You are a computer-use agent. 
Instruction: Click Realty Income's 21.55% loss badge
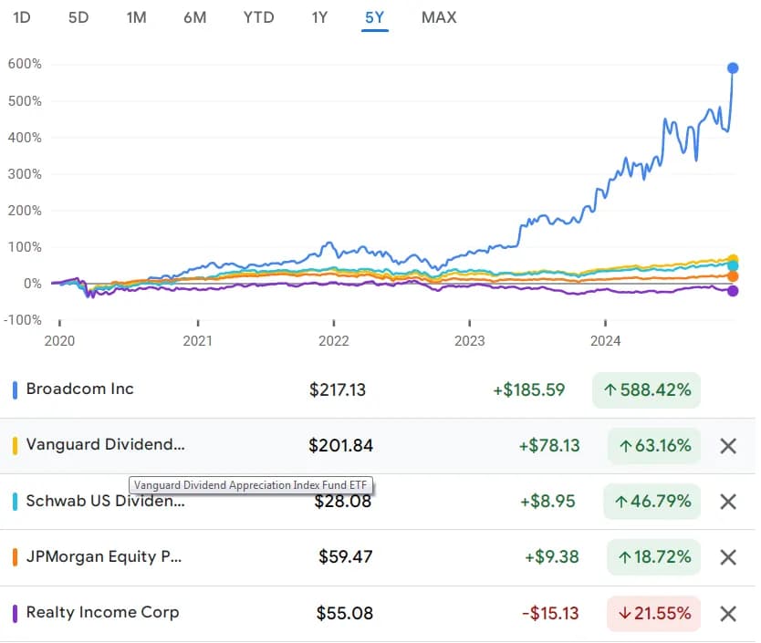pos(653,613)
